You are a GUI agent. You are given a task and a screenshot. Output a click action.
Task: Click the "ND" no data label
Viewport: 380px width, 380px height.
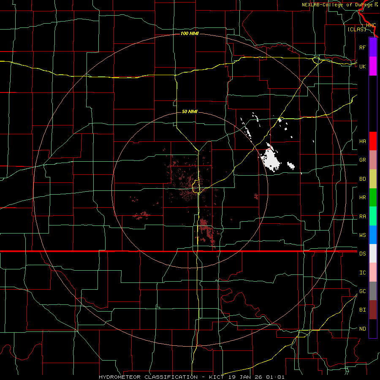[x=362, y=329]
